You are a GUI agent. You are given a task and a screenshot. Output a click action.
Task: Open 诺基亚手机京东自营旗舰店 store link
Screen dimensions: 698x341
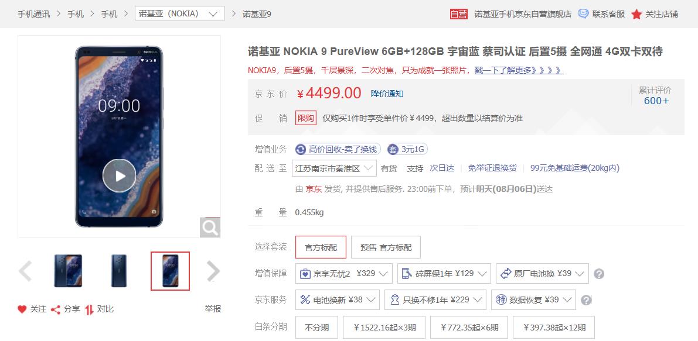(523, 14)
